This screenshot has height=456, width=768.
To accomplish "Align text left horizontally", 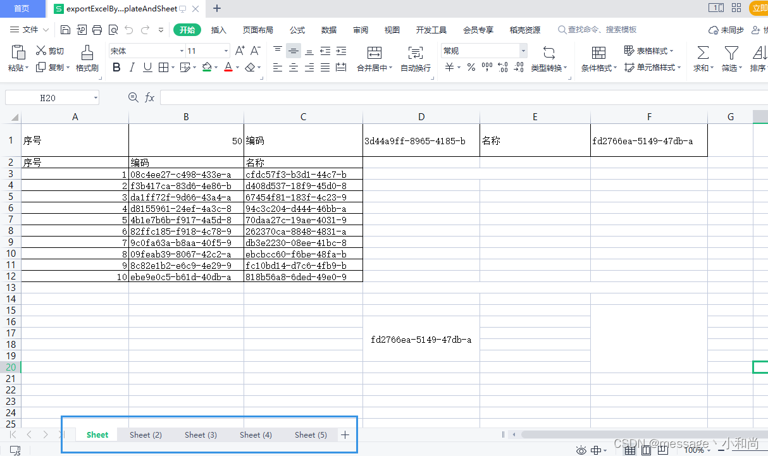I will [x=278, y=68].
